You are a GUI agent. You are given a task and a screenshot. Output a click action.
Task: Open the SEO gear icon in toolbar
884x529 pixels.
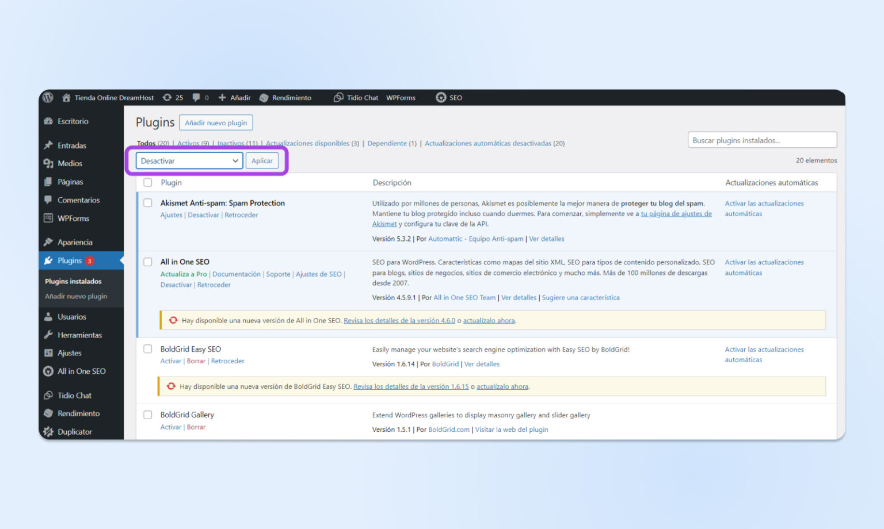point(440,97)
